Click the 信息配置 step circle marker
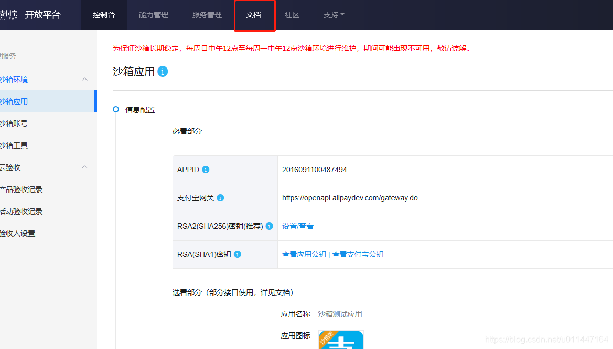The height and width of the screenshot is (349, 613). point(116,109)
